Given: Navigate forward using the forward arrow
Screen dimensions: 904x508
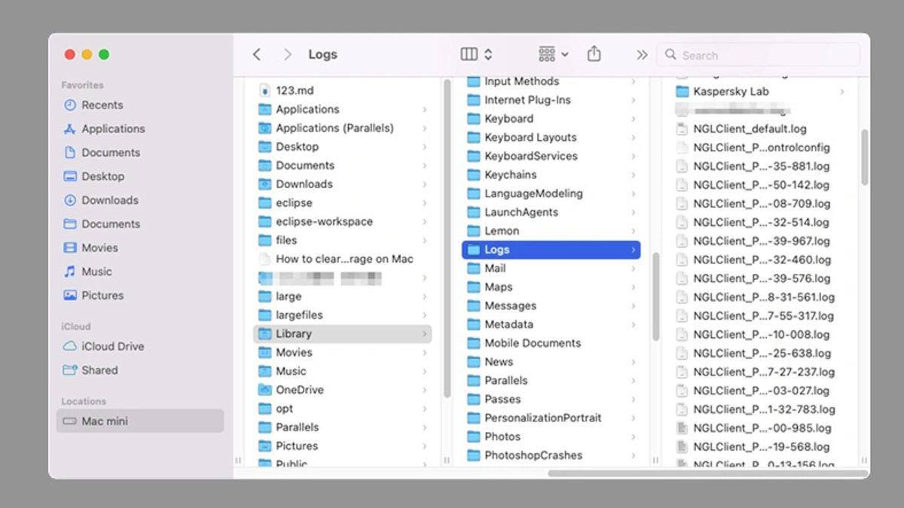Looking at the screenshot, I should click(x=287, y=53).
